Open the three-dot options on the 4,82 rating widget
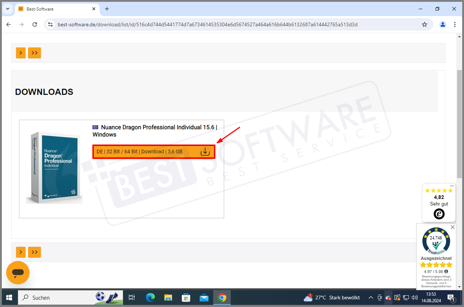This screenshot has width=464, height=307. point(452,186)
